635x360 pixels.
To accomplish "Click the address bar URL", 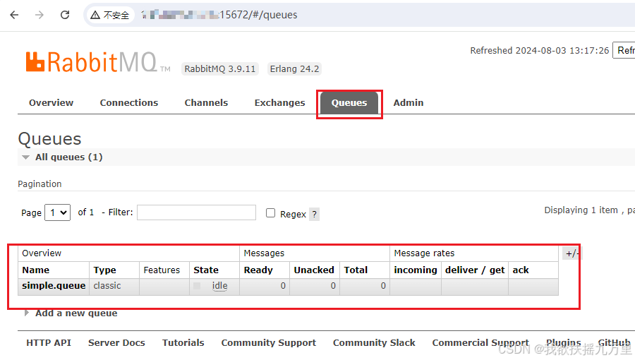I will coord(219,15).
